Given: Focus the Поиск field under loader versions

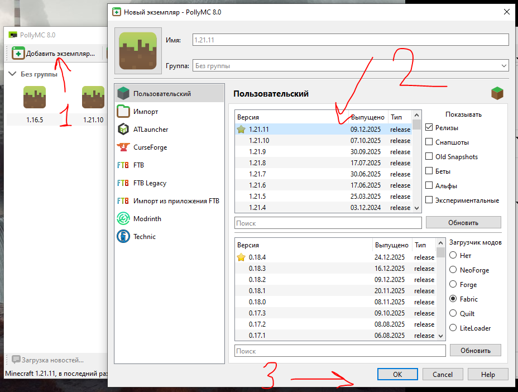Looking at the screenshot, I should (340, 351).
